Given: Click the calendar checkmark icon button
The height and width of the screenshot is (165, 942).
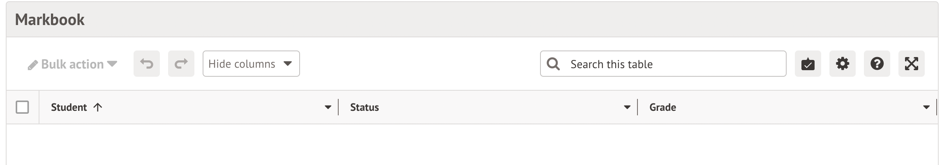Looking at the screenshot, I should click(808, 64).
